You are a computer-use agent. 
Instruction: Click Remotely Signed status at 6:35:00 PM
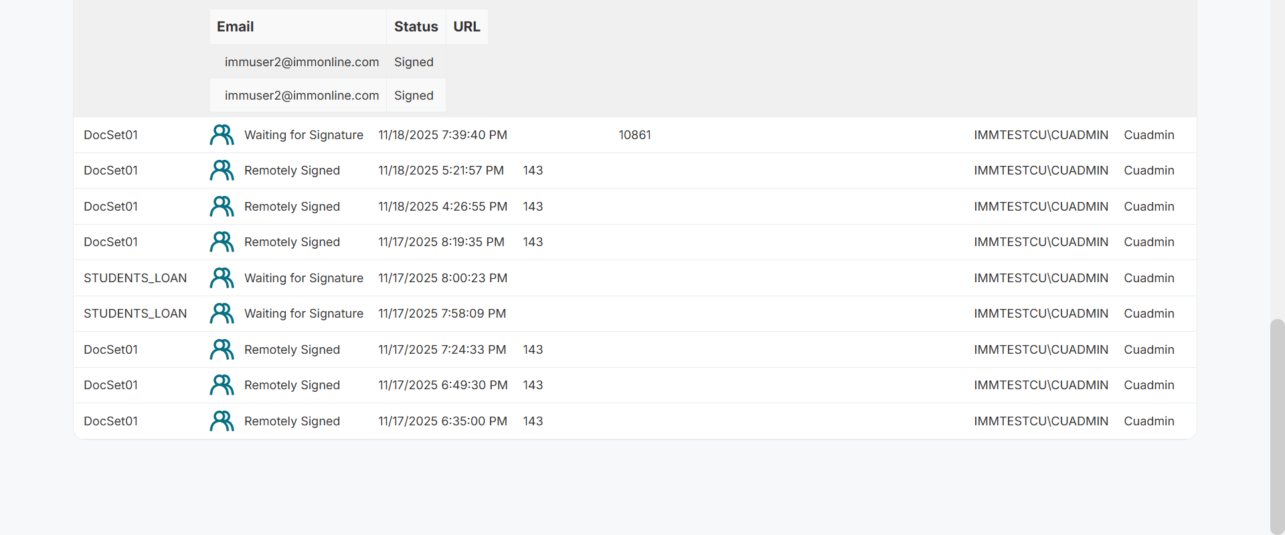click(292, 421)
